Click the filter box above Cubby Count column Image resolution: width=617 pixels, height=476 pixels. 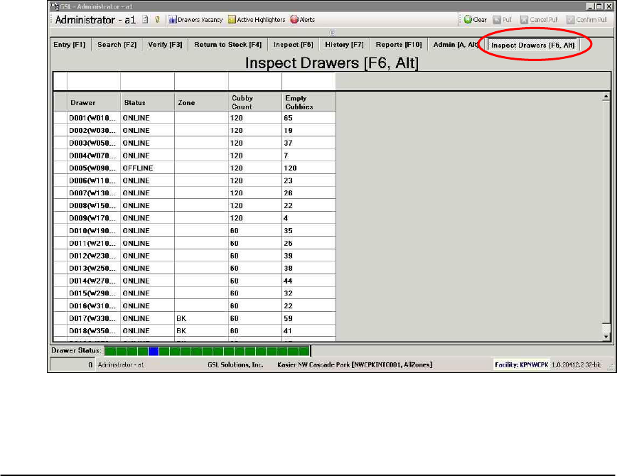[x=255, y=82]
